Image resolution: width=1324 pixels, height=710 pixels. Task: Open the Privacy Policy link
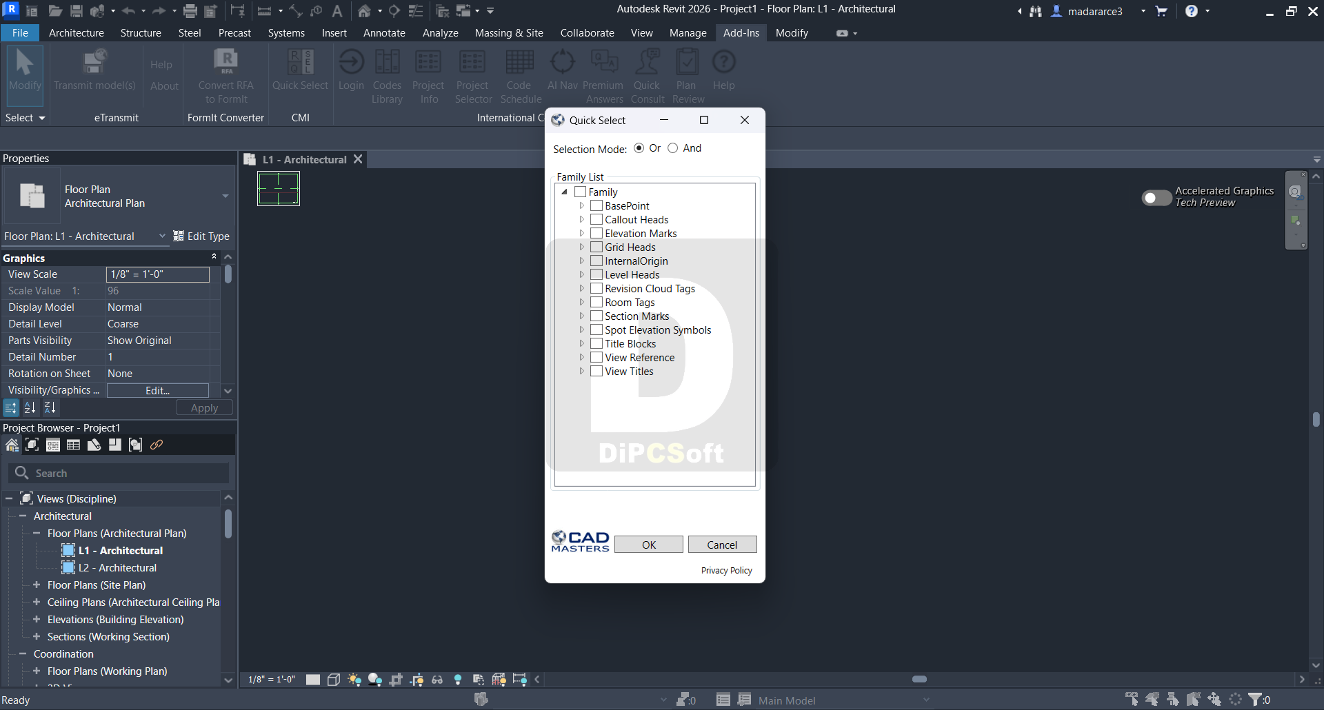(x=726, y=571)
